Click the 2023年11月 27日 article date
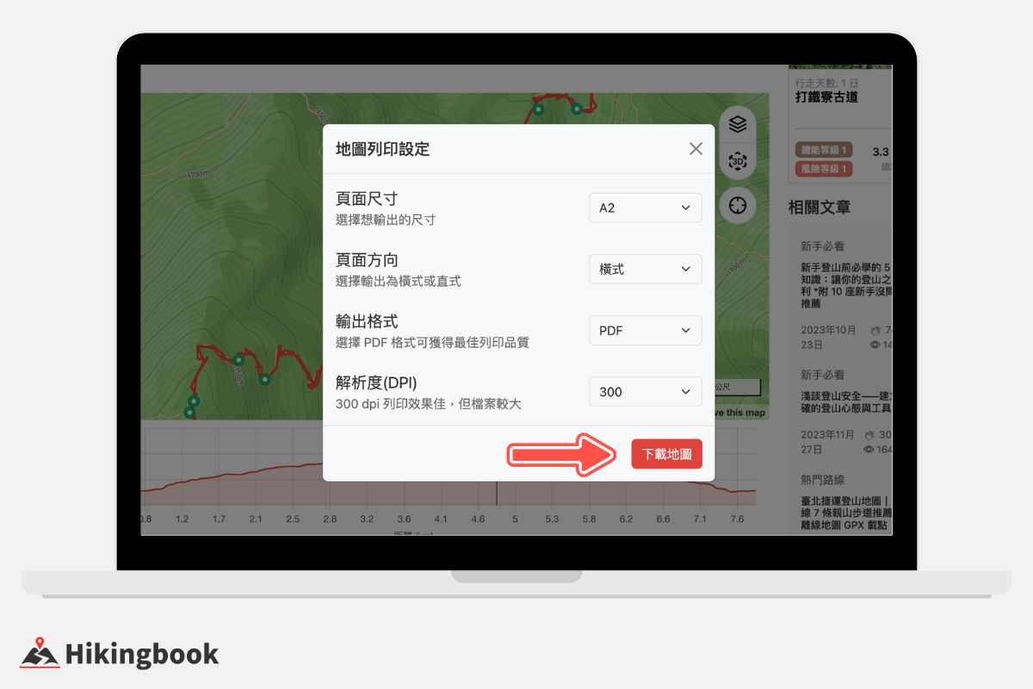 tap(828, 442)
